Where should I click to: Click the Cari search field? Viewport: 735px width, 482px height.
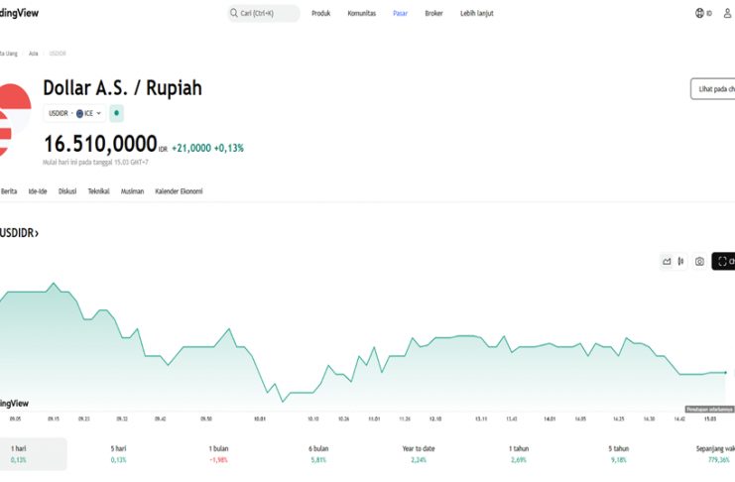[x=263, y=13]
